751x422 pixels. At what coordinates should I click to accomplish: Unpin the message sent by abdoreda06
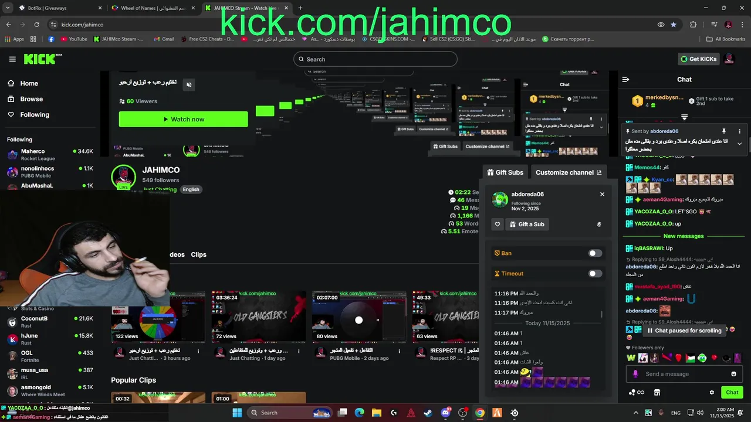[723, 131]
